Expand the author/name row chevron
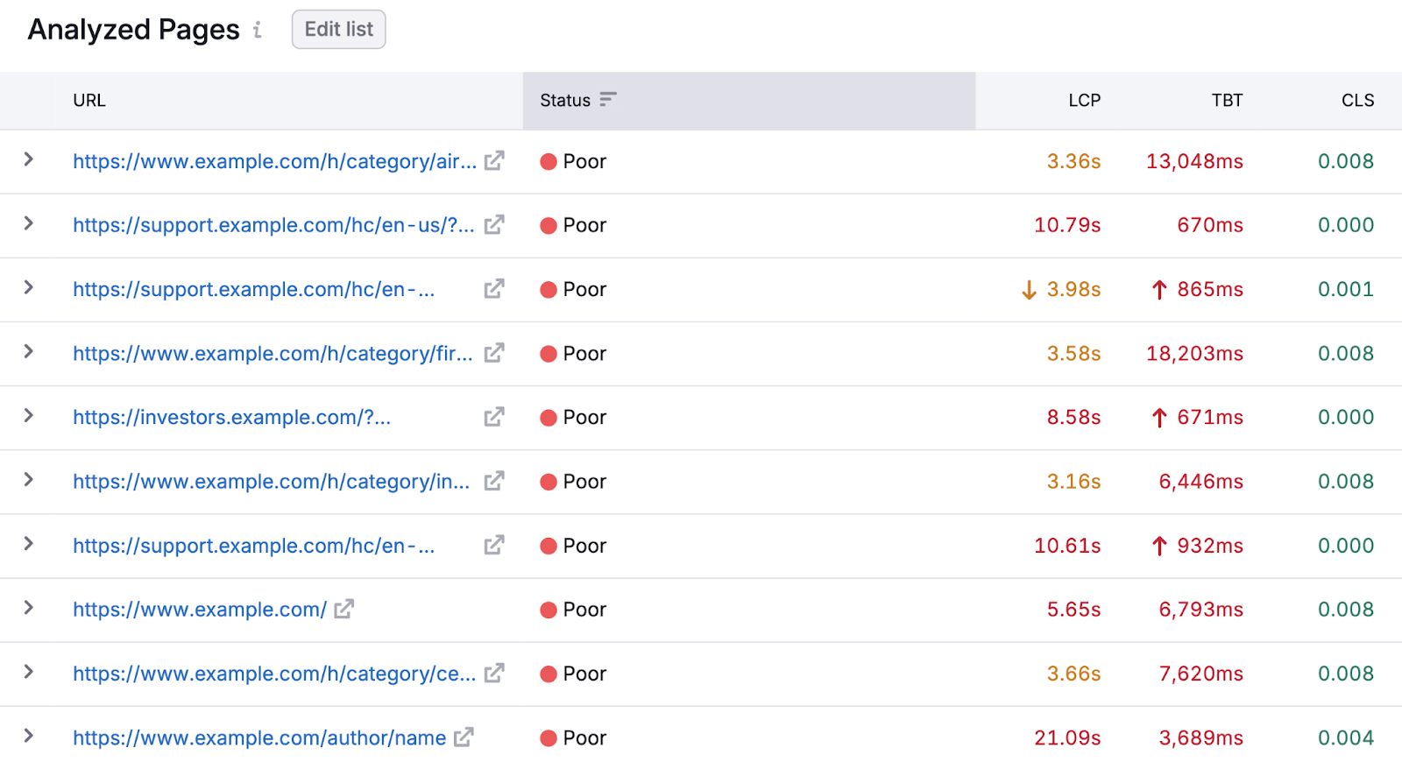Screen dimensions: 1402x769 click(x=29, y=736)
